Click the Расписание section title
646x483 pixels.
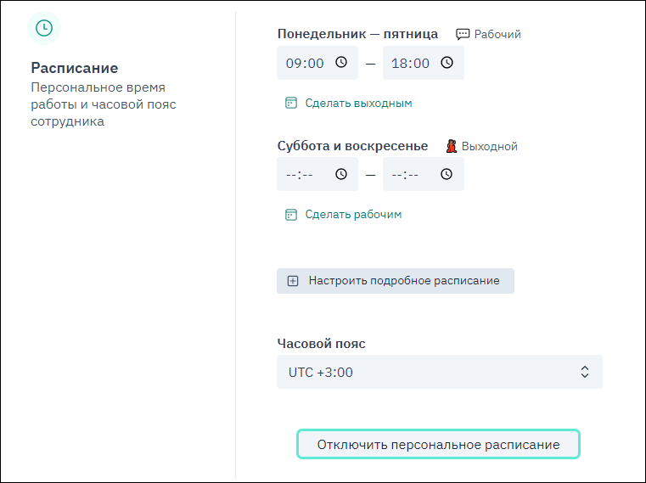coord(75,68)
